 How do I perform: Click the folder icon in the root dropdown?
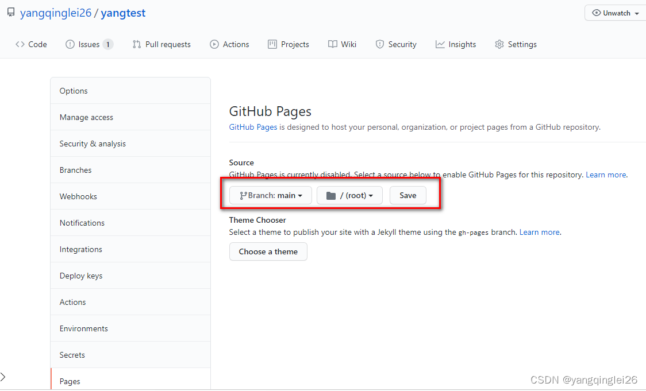(331, 195)
